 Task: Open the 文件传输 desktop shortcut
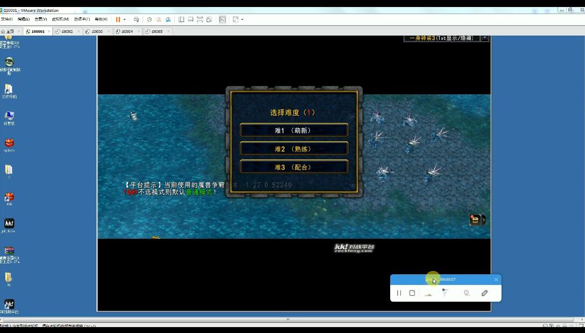[x=9, y=91]
